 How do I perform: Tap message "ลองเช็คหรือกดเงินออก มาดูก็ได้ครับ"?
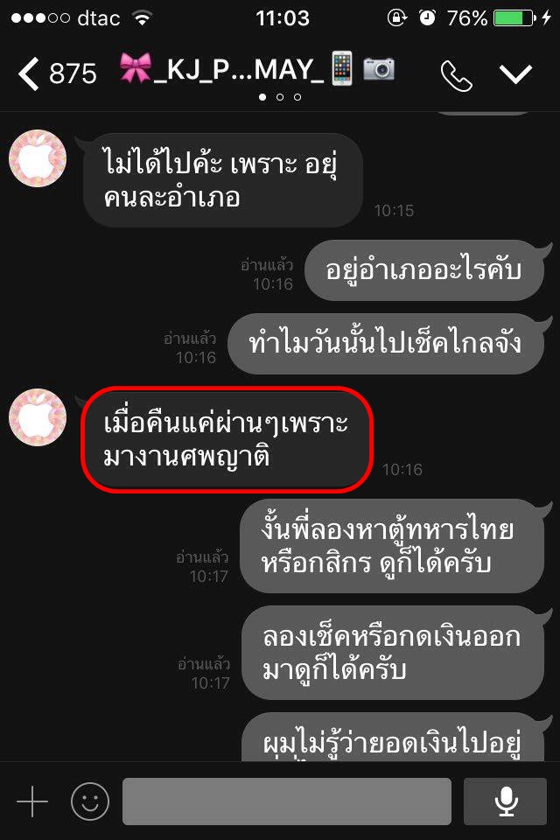pyautogui.click(x=393, y=653)
